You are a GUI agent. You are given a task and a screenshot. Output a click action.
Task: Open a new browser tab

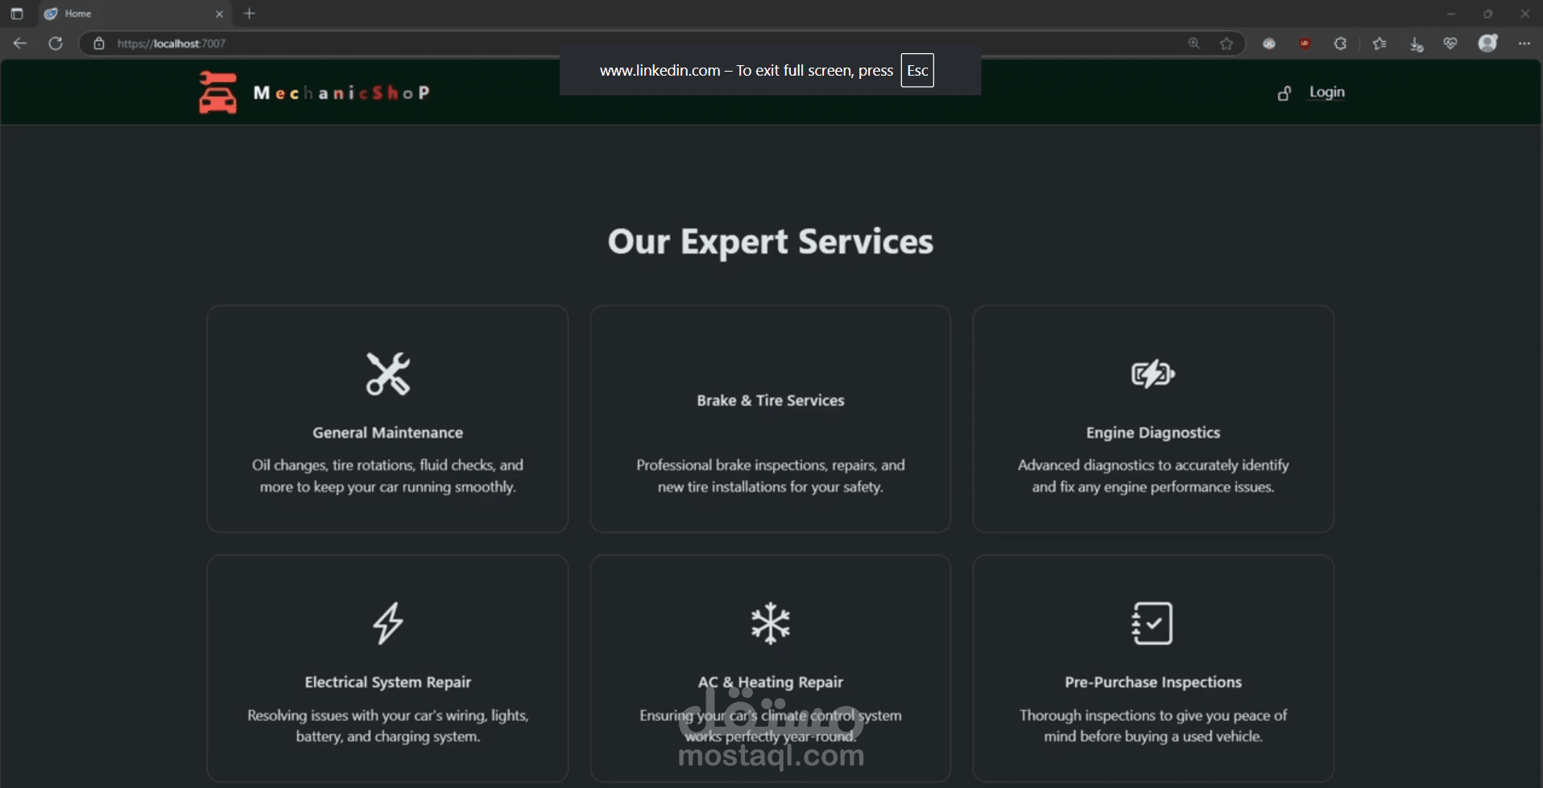pos(250,13)
